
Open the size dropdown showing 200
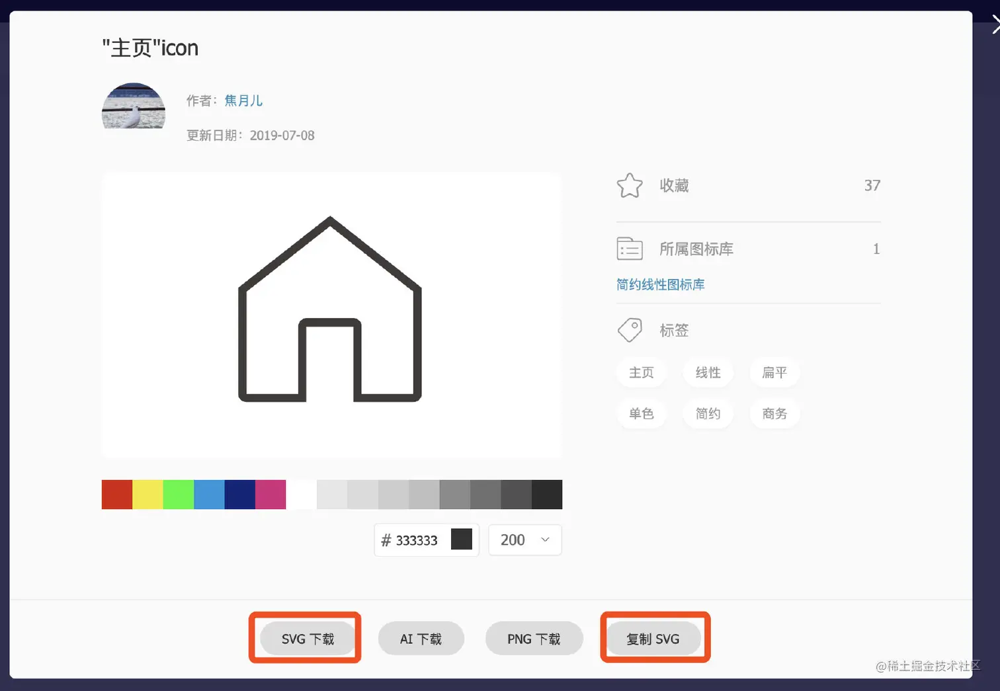coord(525,540)
